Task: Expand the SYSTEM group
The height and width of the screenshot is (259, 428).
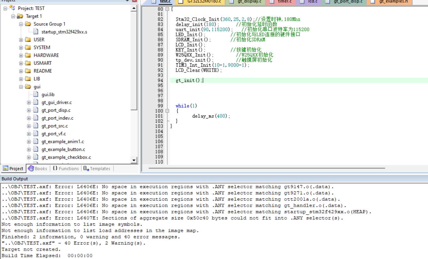Action: (21, 48)
